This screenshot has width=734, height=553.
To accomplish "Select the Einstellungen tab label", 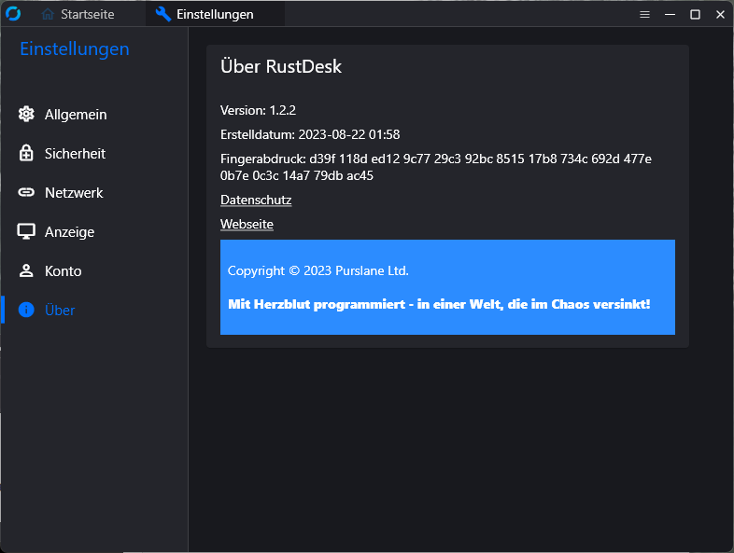I will [215, 15].
